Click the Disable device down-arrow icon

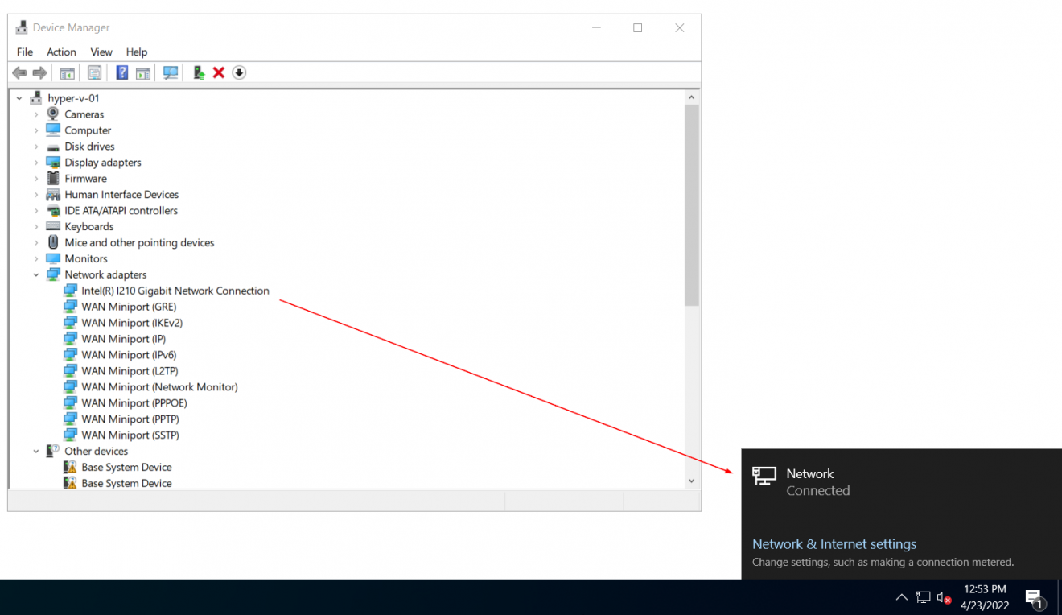coord(239,72)
